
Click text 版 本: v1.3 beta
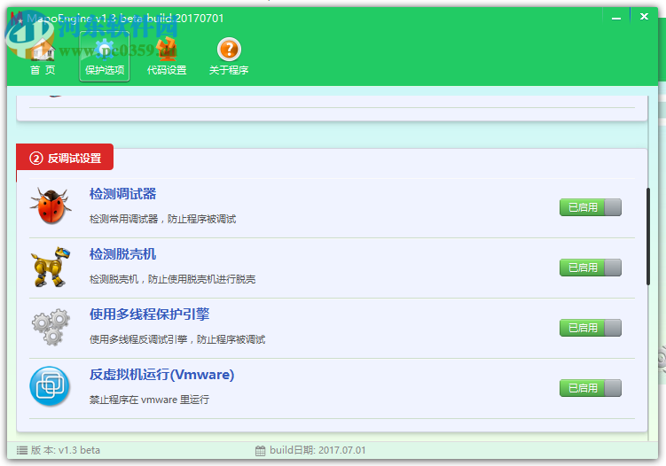pyautogui.click(x=66, y=450)
